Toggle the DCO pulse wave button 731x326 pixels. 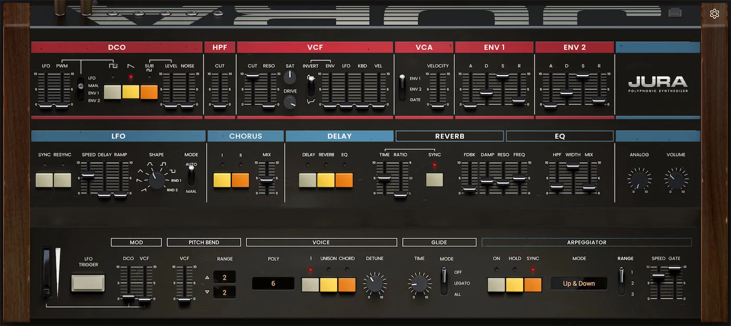coord(113,92)
